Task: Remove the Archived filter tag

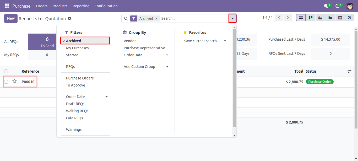Action: coord(156,19)
